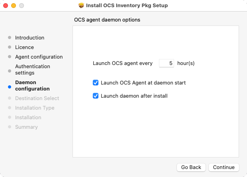The height and width of the screenshot is (177, 247).
Task: Click the Launch OCS agent every label
Action: (x=123, y=63)
